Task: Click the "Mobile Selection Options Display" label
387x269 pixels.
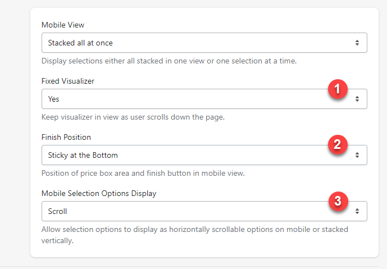Action: coord(99,193)
